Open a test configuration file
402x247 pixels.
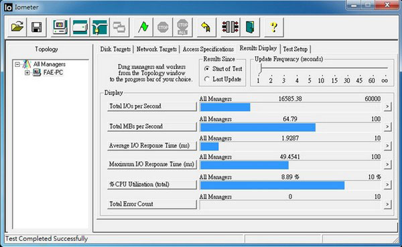point(17,27)
